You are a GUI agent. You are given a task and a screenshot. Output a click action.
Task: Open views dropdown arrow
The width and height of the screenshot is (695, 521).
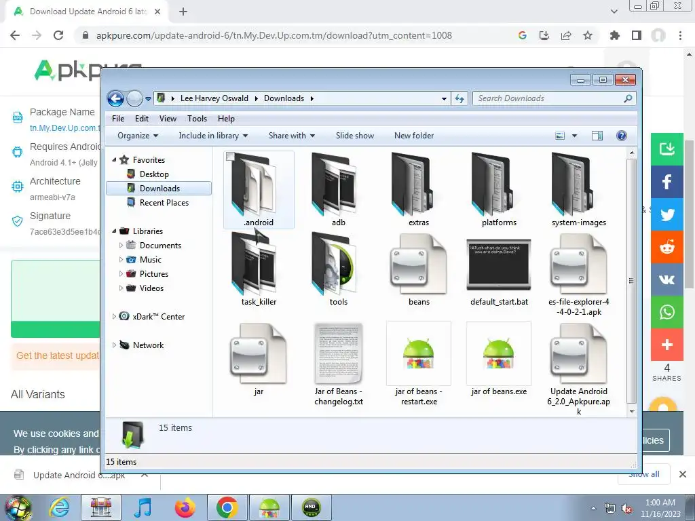click(x=574, y=136)
